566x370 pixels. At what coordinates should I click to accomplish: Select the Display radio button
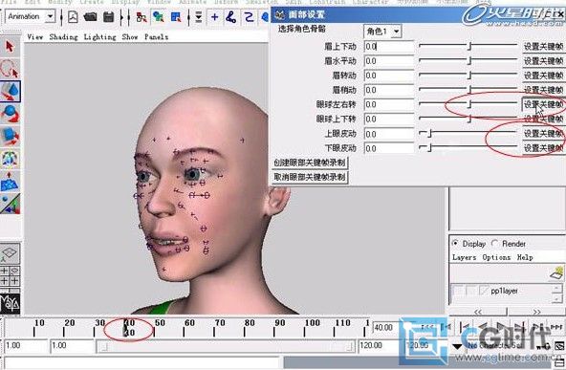[455, 244]
